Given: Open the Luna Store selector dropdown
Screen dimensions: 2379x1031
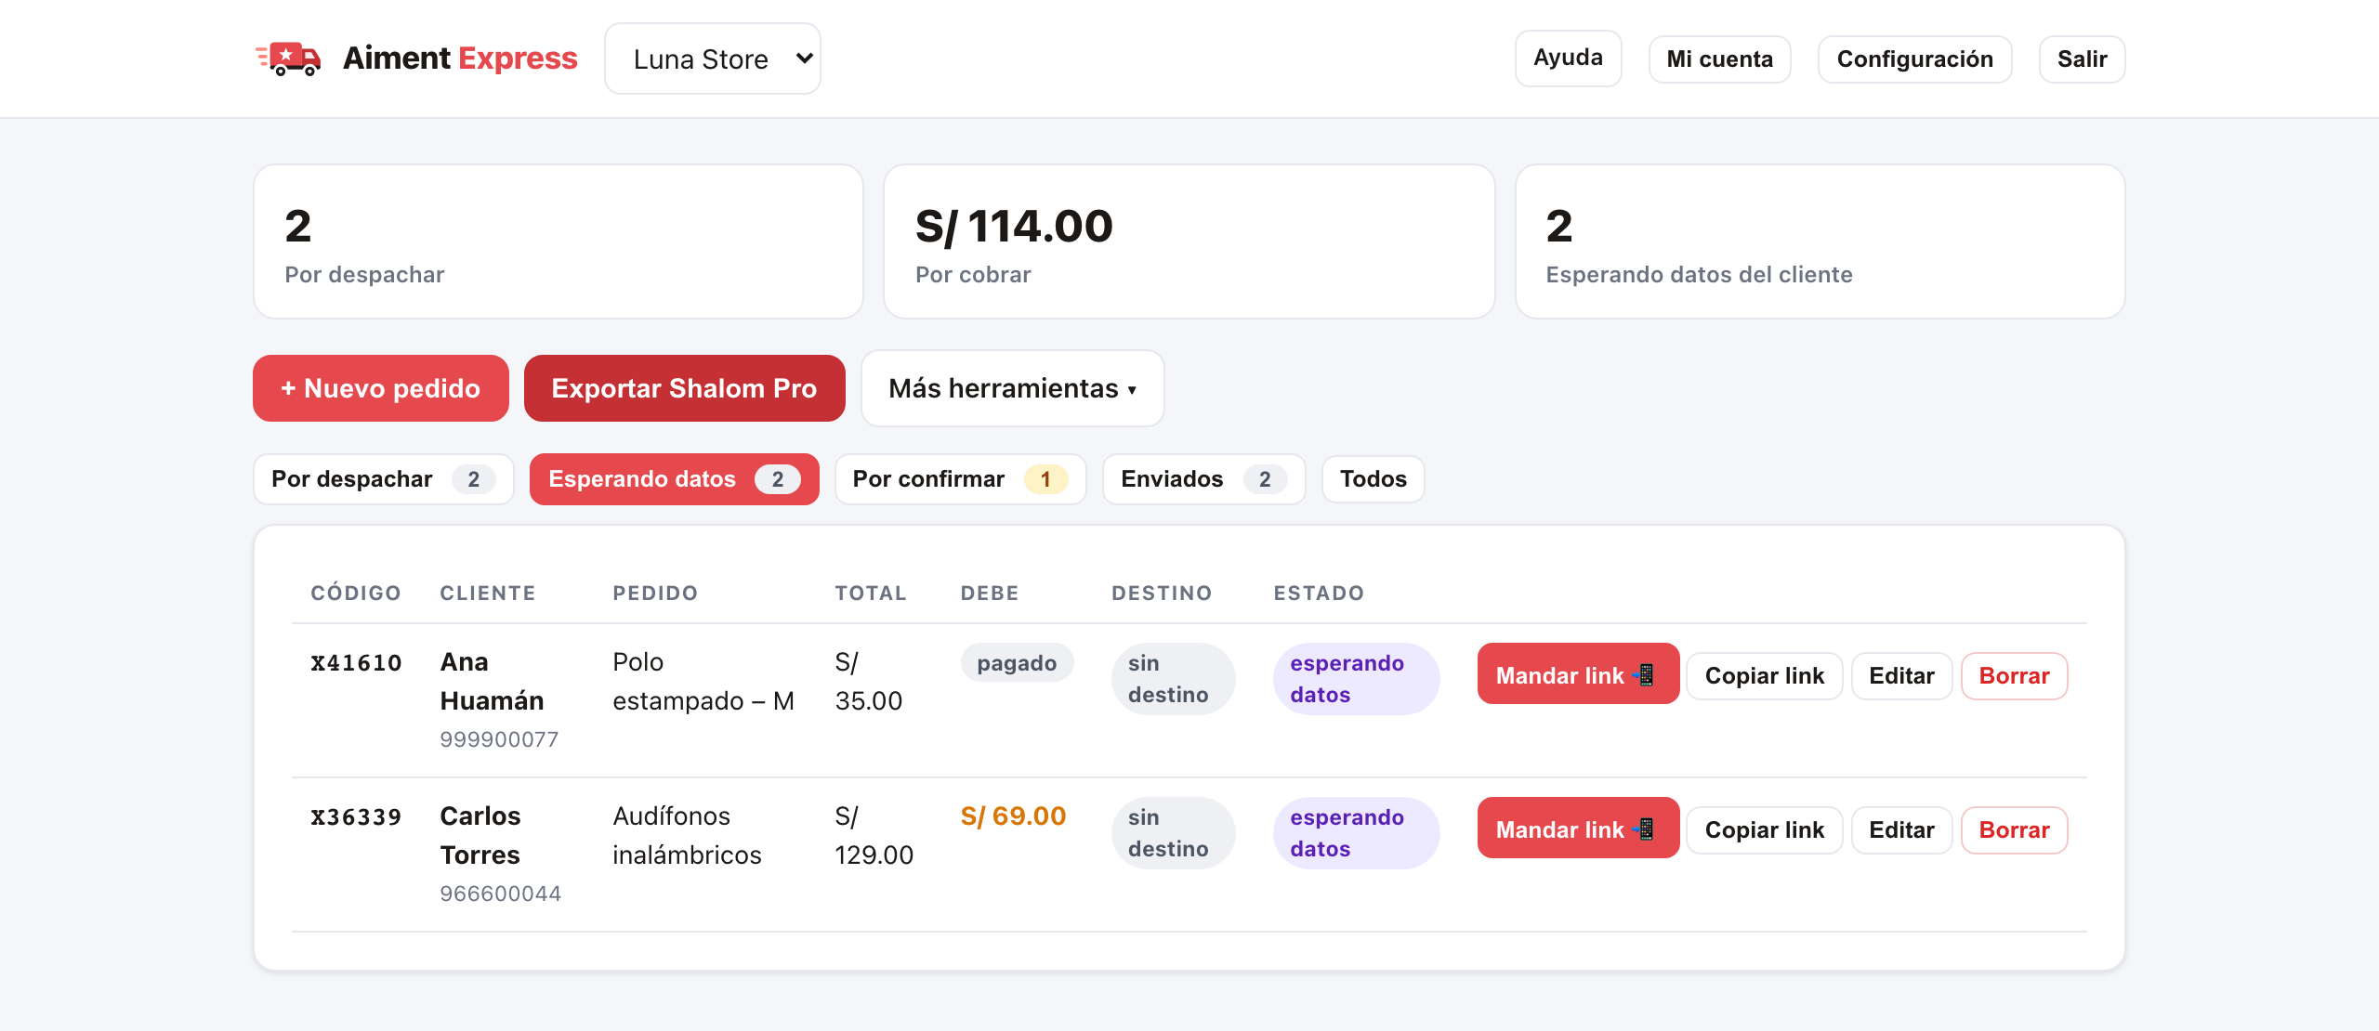Looking at the screenshot, I should click(x=713, y=59).
